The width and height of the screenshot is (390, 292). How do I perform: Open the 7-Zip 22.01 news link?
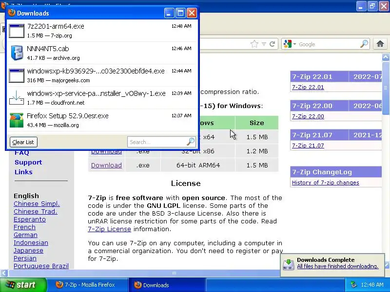coord(308,87)
